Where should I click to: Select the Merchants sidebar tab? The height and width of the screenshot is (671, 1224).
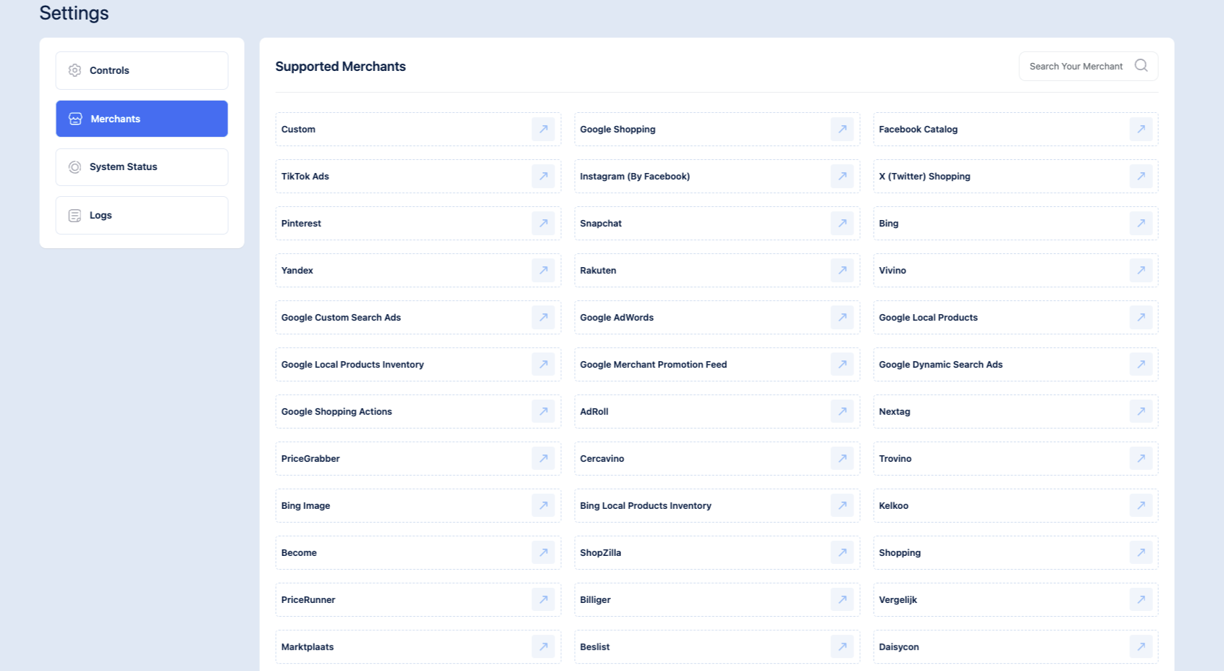(142, 119)
